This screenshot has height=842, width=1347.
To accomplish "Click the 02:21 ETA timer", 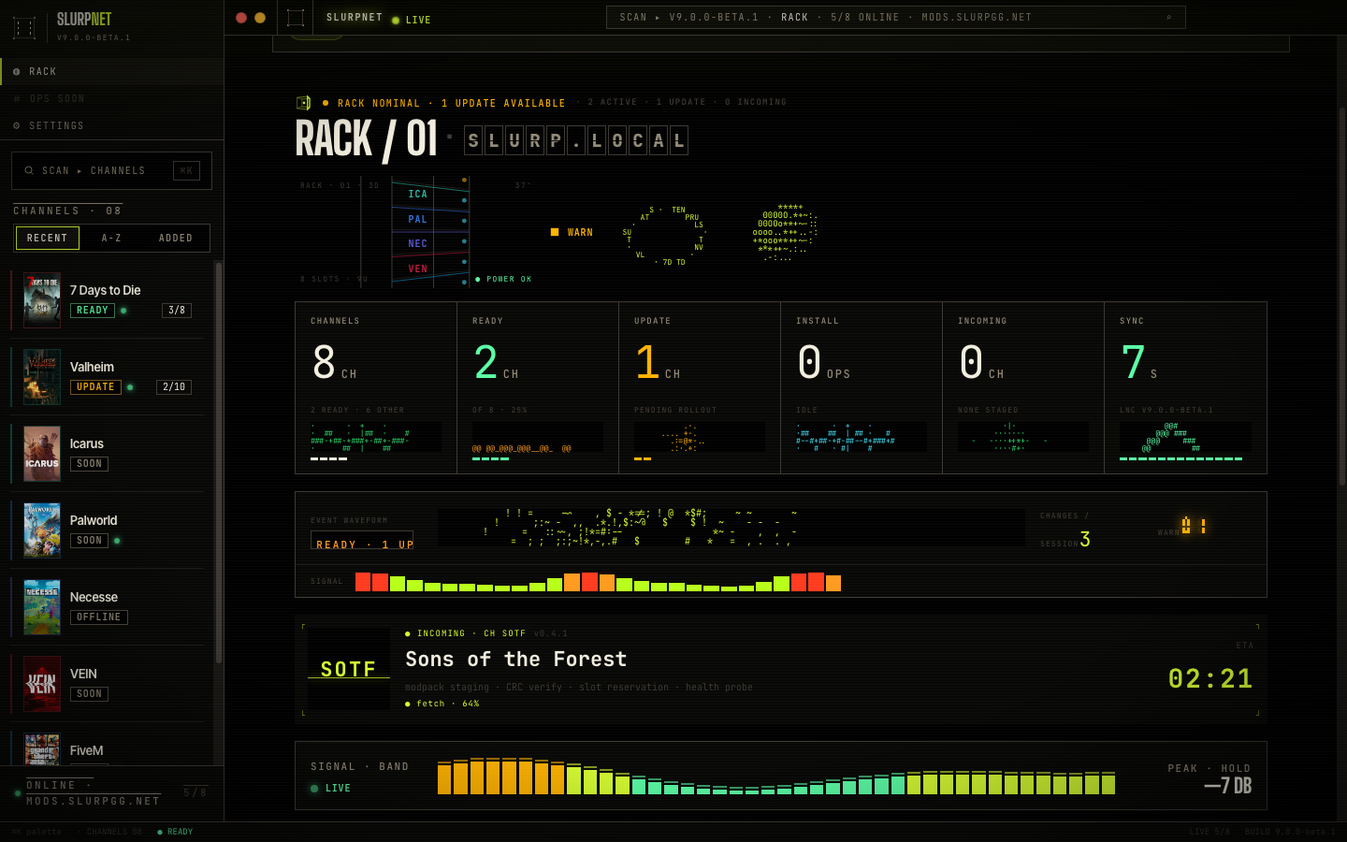I will click(1210, 678).
